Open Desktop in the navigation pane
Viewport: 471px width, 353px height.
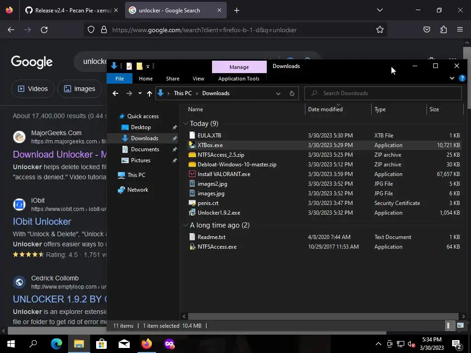(141, 127)
